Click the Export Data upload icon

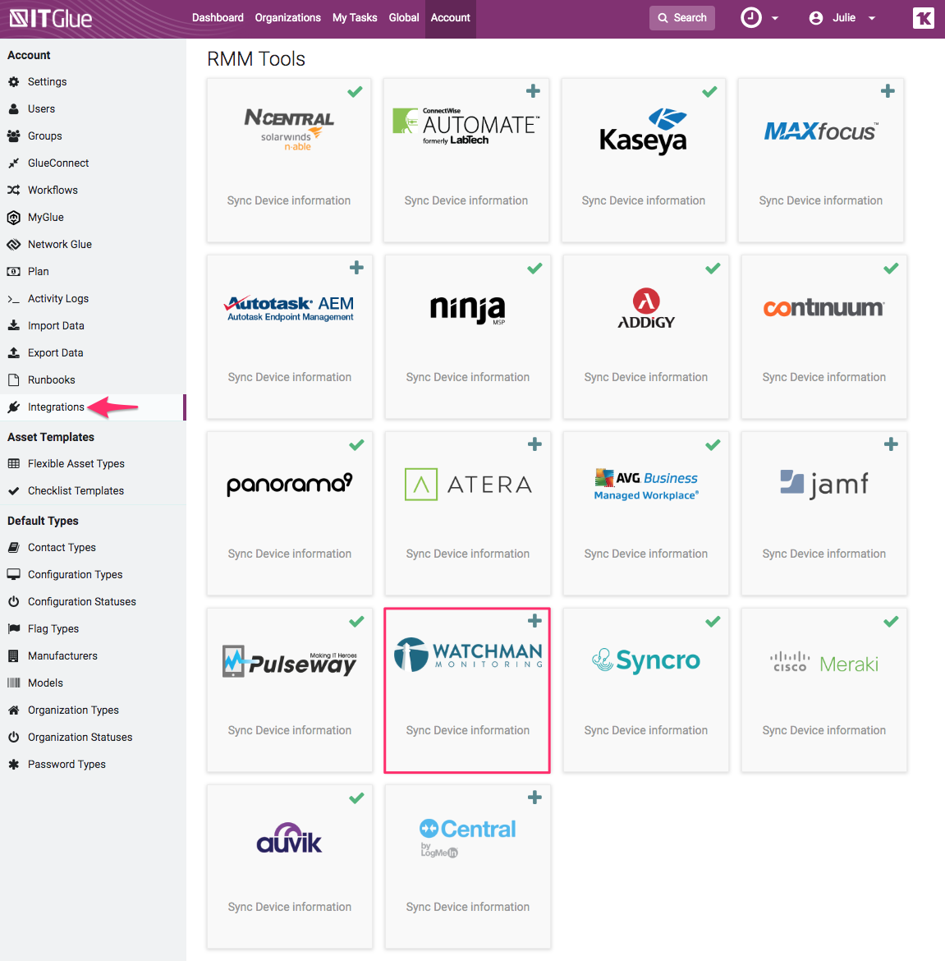click(13, 352)
